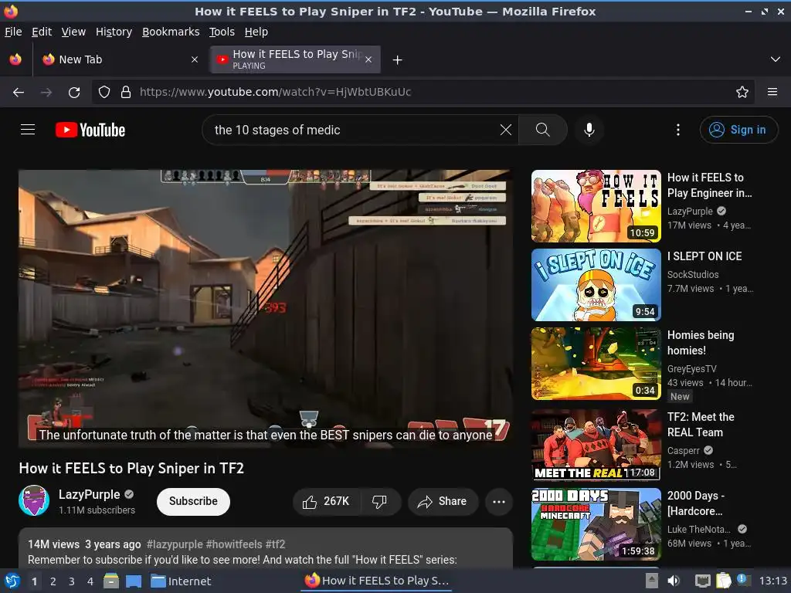Click the #lazypurple hashtag
The width and height of the screenshot is (791, 593).
click(175, 544)
